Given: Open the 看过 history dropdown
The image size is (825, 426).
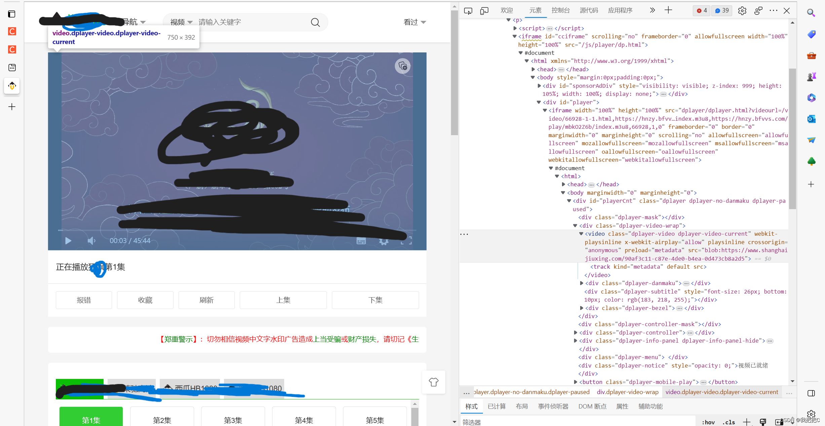Looking at the screenshot, I should point(415,22).
